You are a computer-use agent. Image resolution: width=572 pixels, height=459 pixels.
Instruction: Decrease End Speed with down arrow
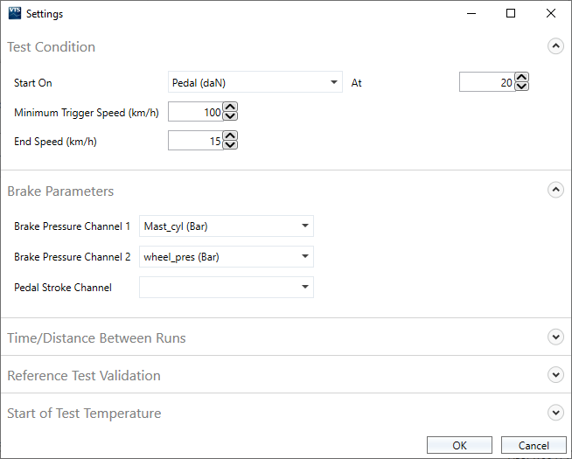231,146
